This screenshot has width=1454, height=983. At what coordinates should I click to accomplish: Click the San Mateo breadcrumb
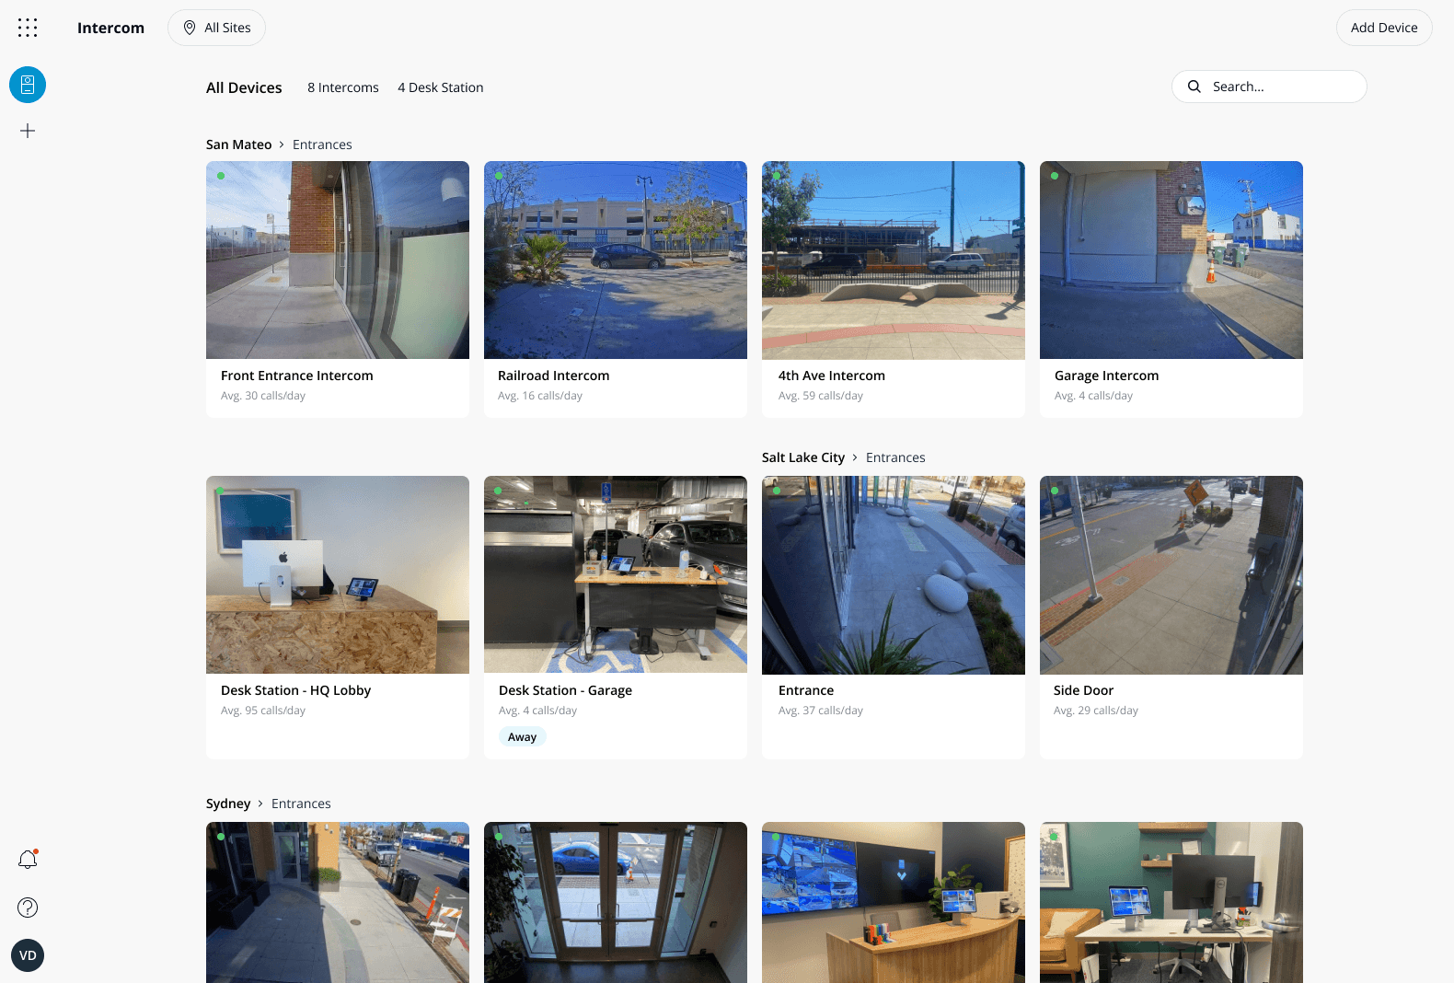(x=239, y=145)
